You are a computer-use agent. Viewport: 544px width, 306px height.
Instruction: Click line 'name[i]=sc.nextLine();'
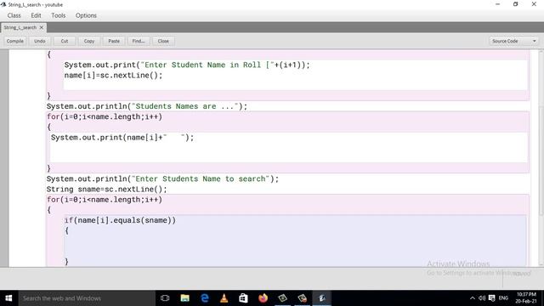point(113,76)
